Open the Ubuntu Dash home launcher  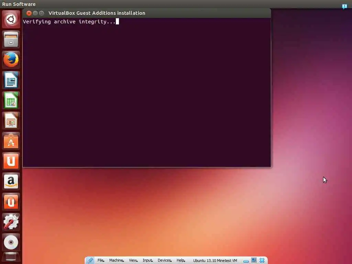point(11,19)
